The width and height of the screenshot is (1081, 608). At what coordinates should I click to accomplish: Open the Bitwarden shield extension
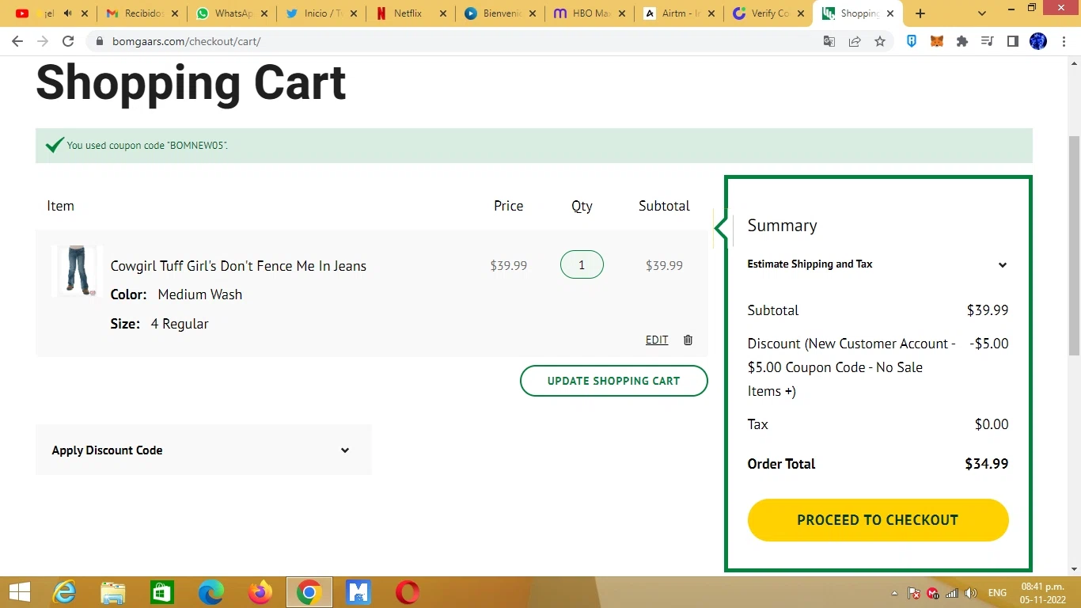[x=912, y=41]
